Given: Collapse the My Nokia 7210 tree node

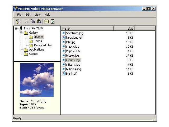Looking at the screenshot, I should tap(16, 28).
